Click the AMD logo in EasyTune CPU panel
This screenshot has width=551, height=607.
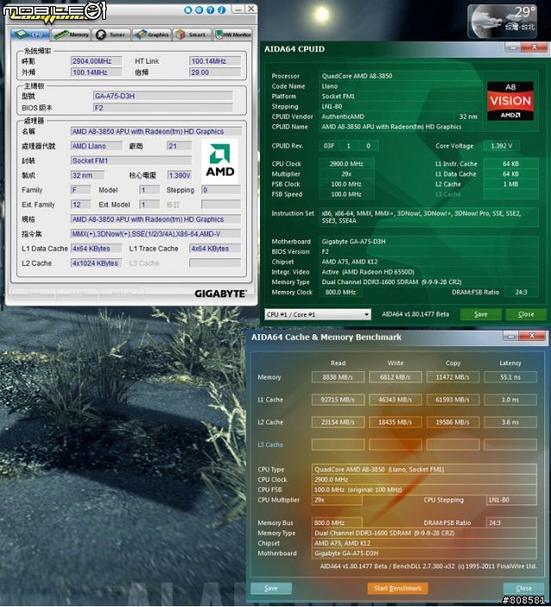point(220,160)
